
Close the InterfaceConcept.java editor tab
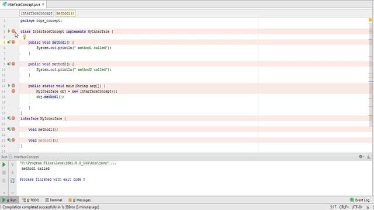pyautogui.click(x=43, y=4)
